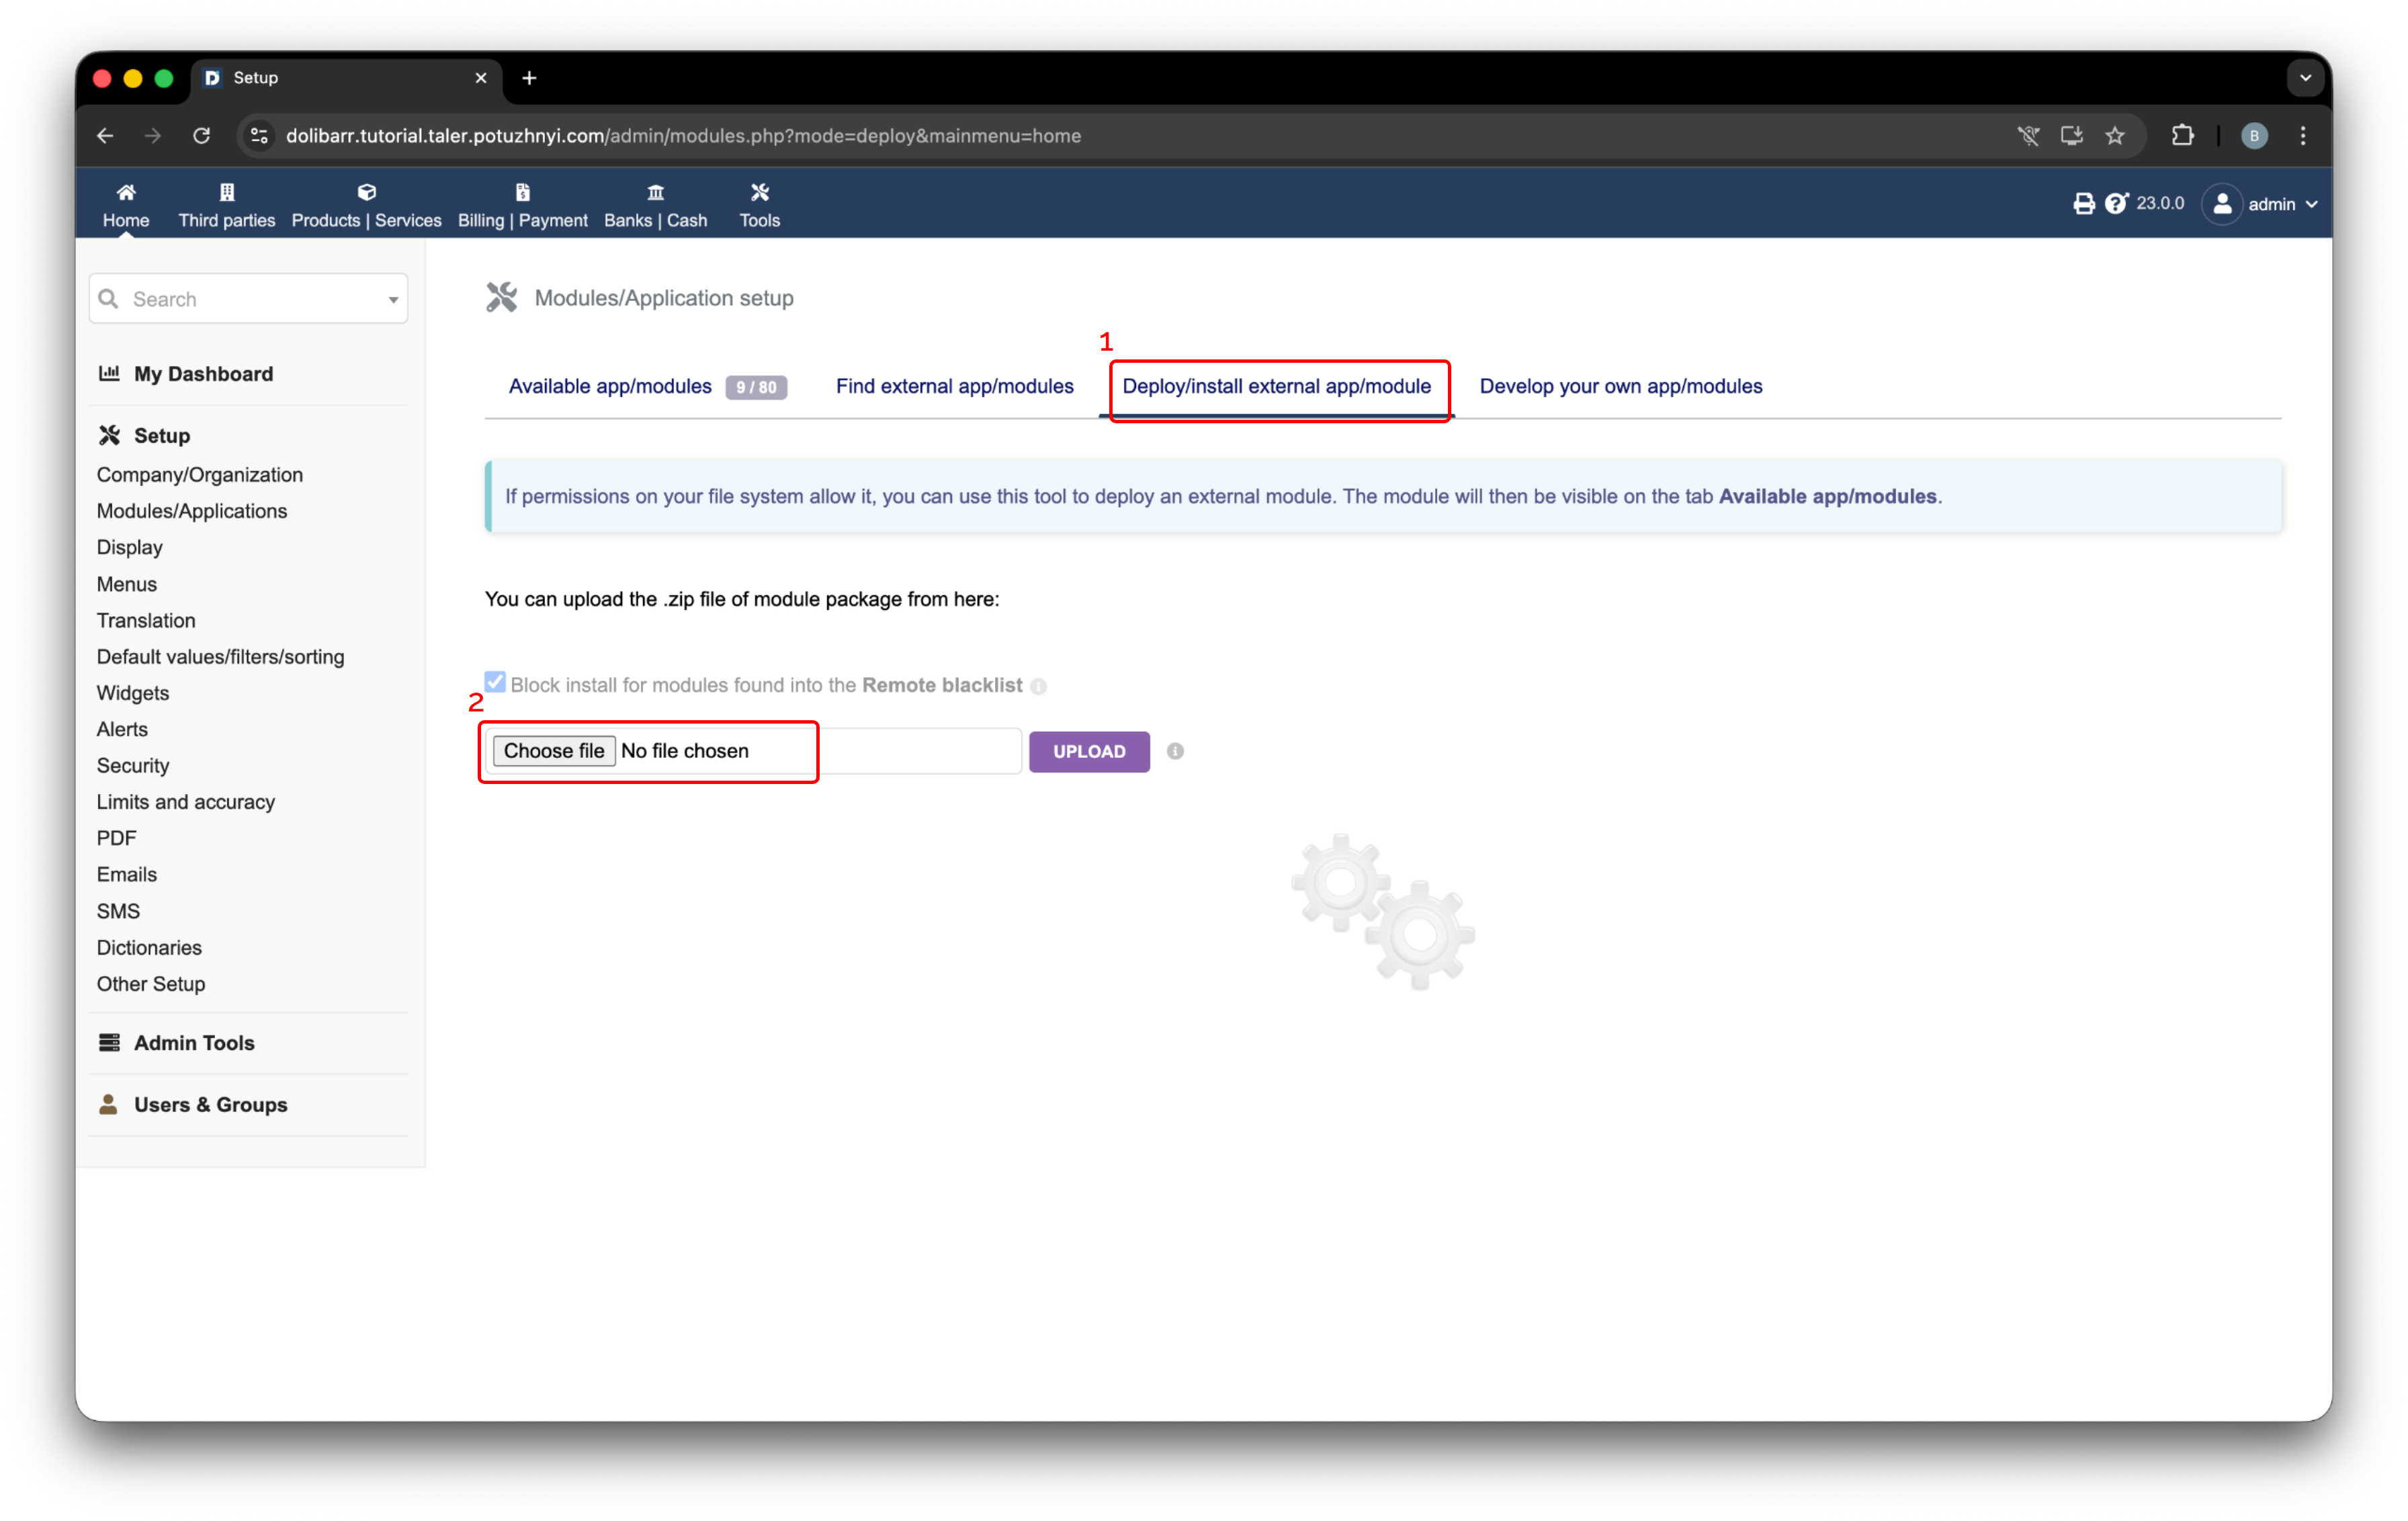The image size is (2408, 1521).
Task: Open the Search box dropdown arrow
Action: click(393, 300)
